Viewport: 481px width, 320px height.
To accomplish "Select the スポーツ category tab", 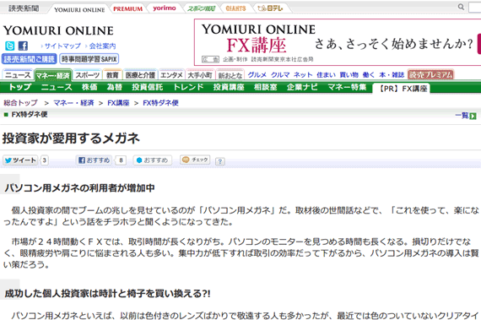I will (x=88, y=75).
